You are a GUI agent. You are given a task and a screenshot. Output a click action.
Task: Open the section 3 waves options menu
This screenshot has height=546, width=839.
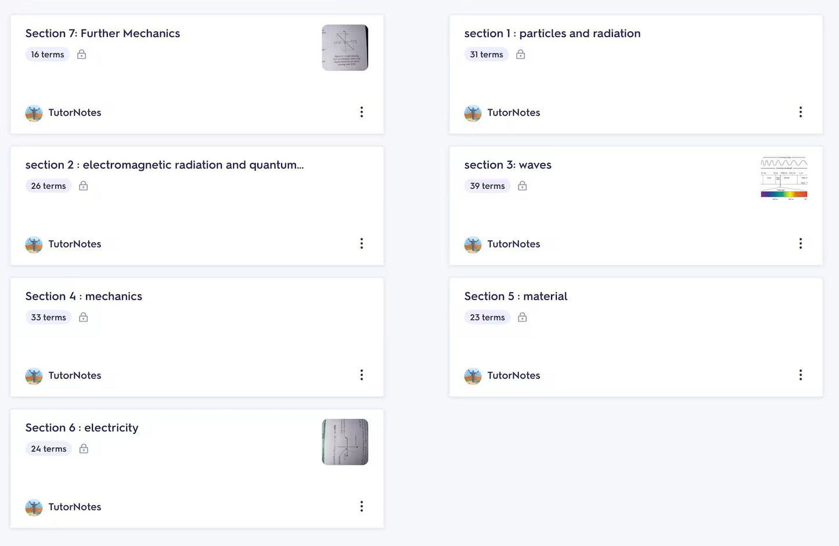click(x=800, y=243)
